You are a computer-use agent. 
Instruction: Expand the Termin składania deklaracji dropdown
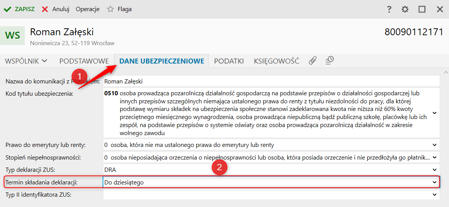434,182
